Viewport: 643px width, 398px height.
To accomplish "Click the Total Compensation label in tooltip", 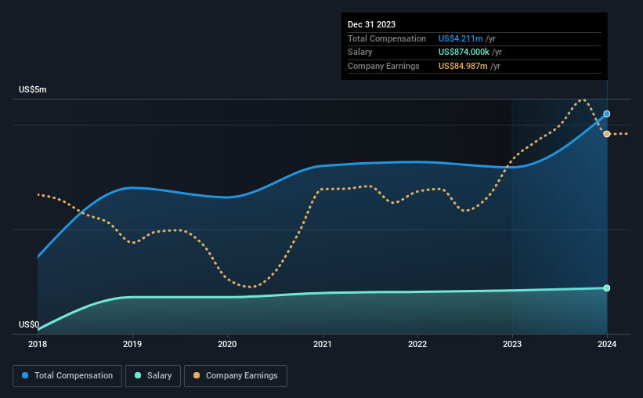I will point(387,38).
